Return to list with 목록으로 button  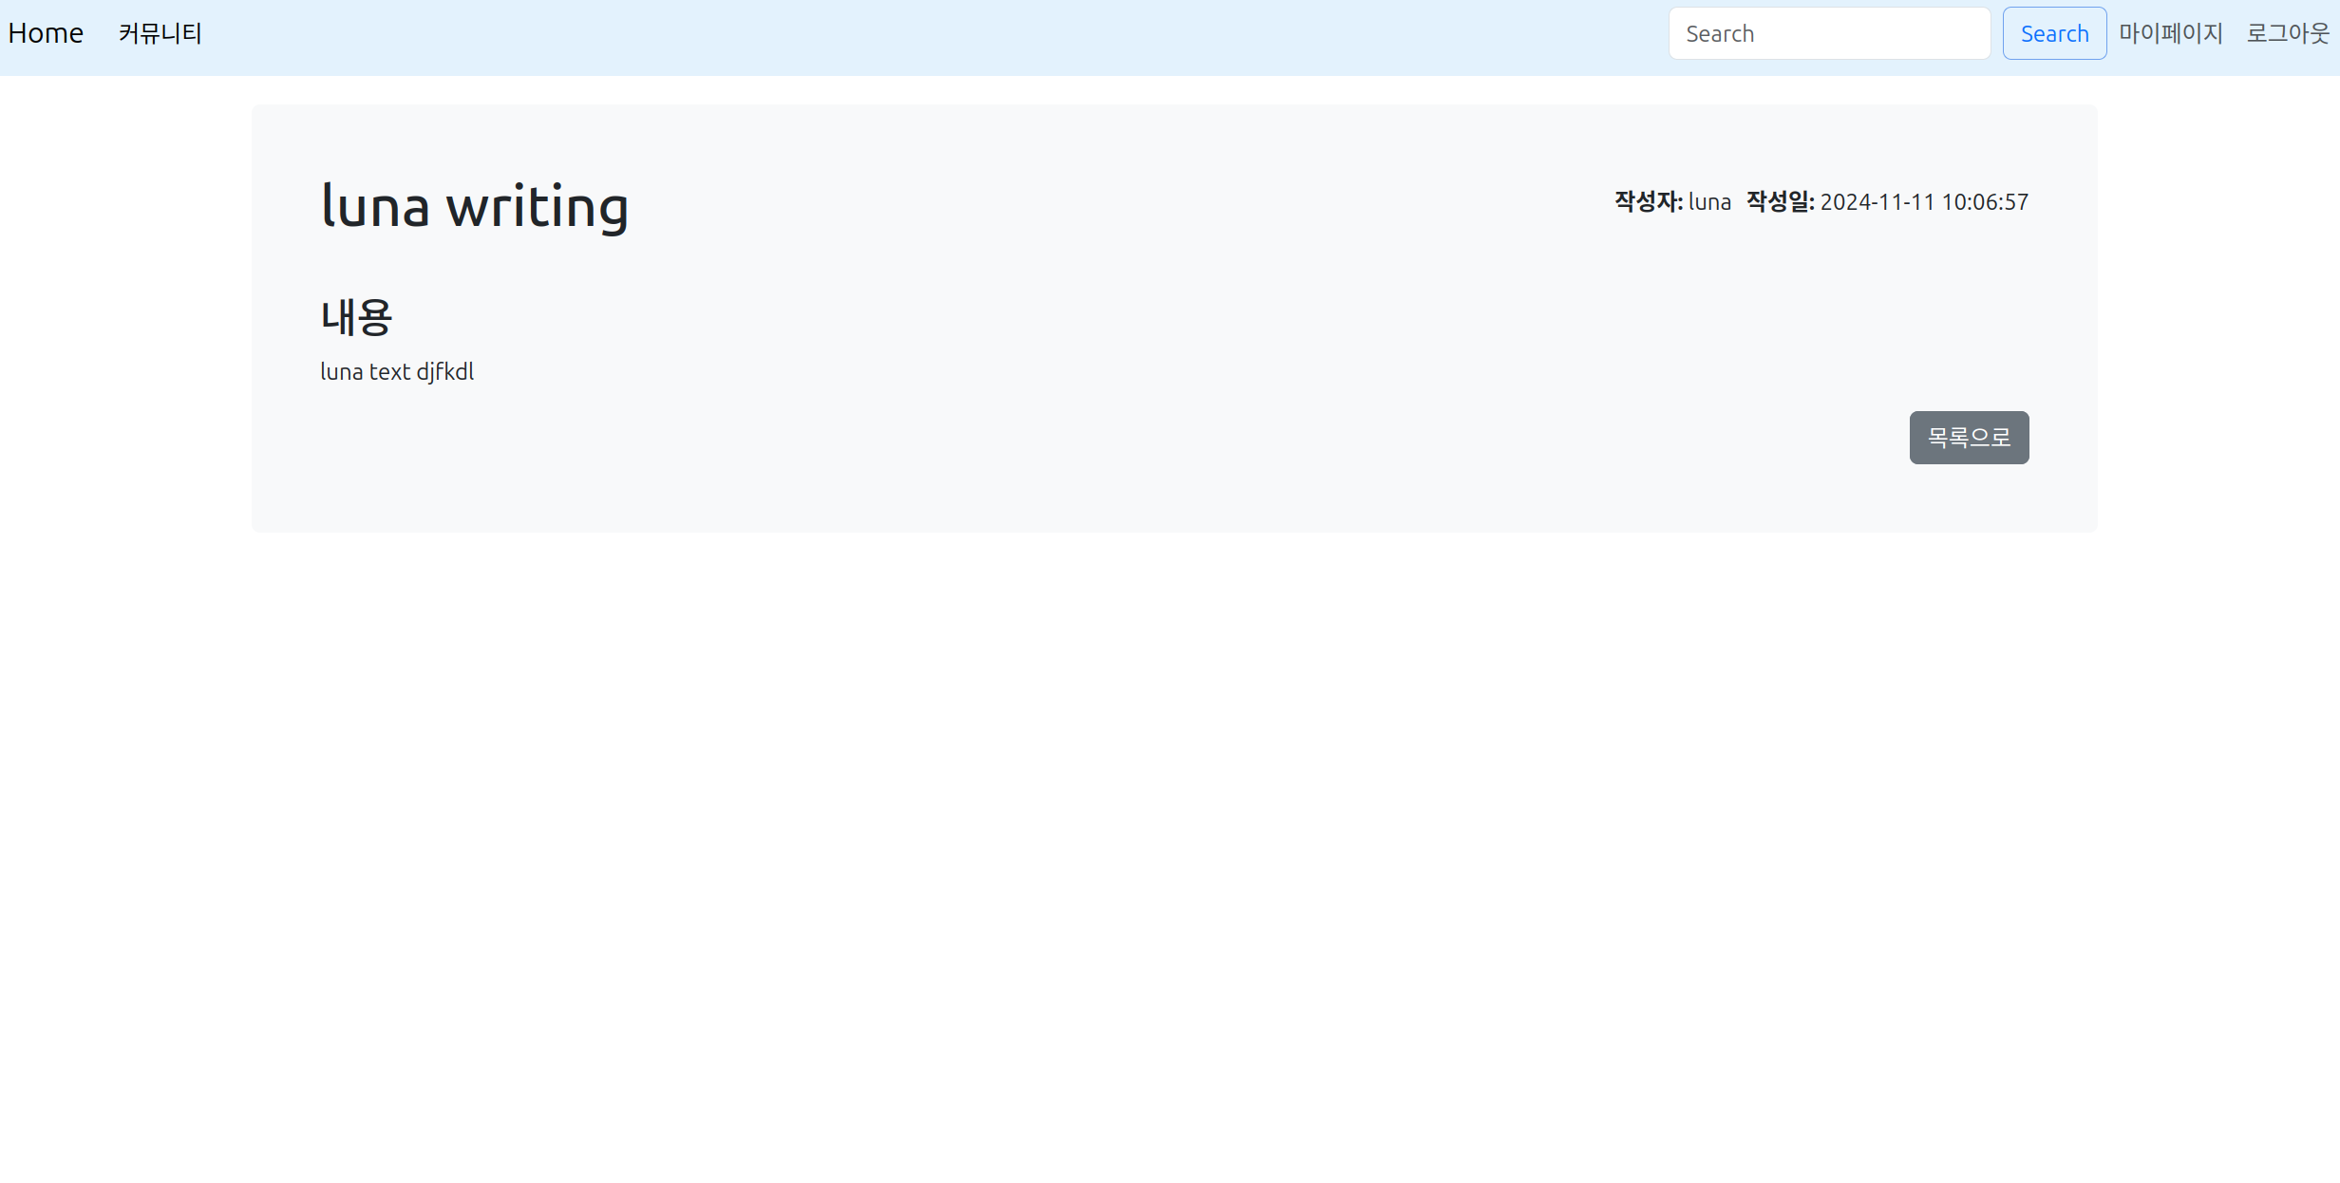click(x=1969, y=438)
